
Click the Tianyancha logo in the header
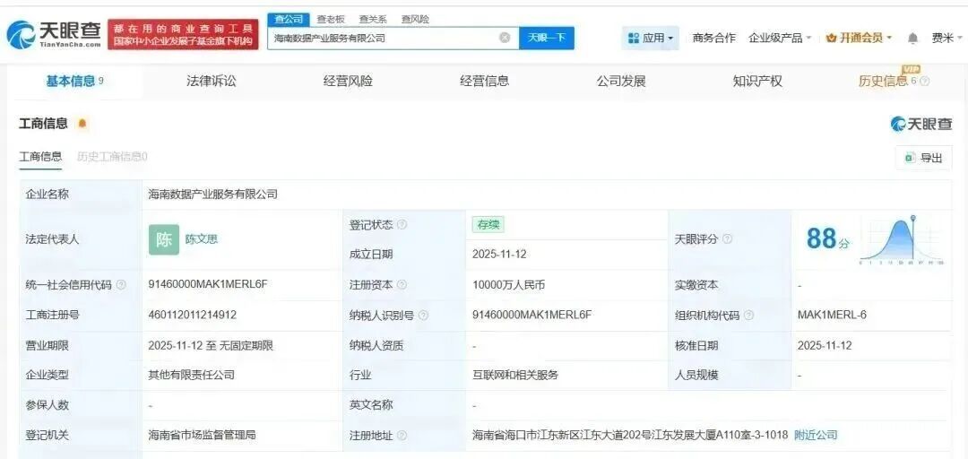(54, 35)
